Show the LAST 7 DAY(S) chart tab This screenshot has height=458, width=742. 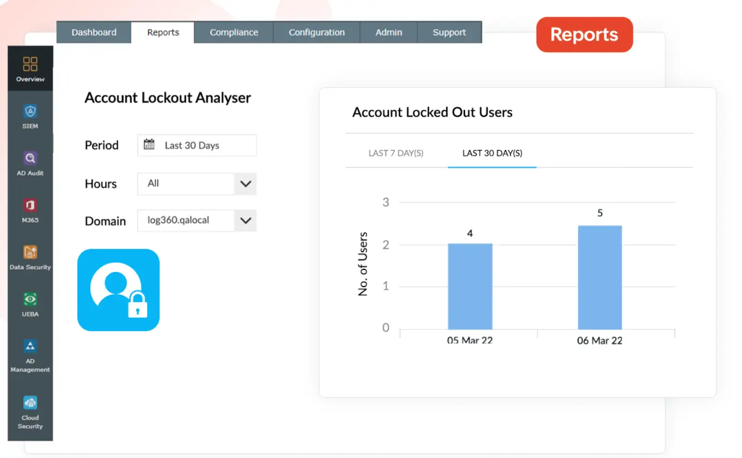[x=396, y=153]
